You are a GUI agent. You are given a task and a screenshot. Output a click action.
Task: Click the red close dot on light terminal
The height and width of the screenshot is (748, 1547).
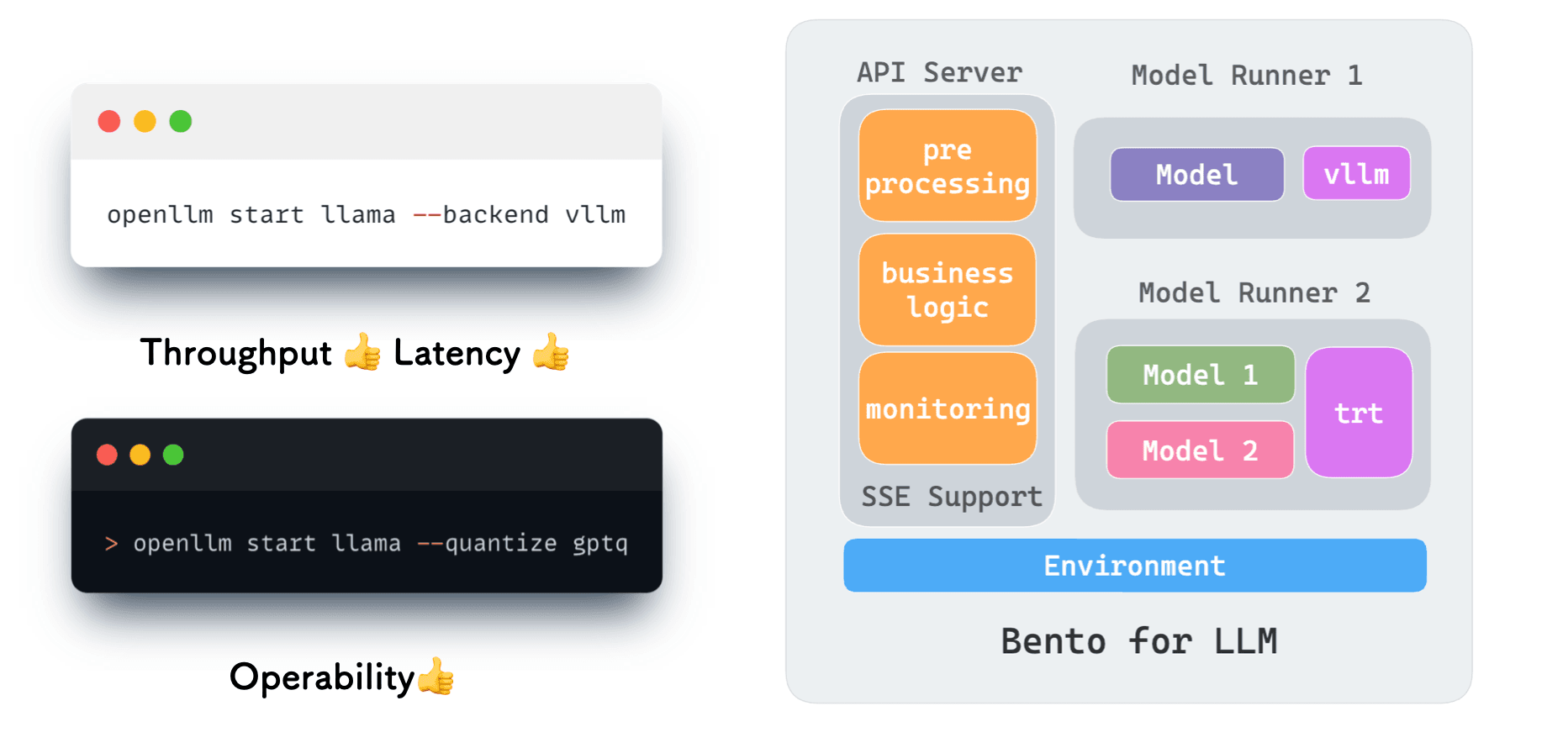tap(109, 121)
